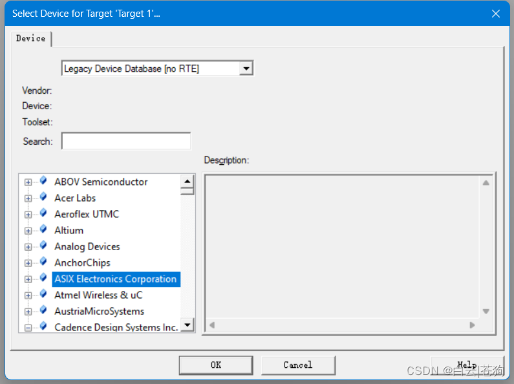Expand the ASIX Electronics Corporation node

(28, 279)
